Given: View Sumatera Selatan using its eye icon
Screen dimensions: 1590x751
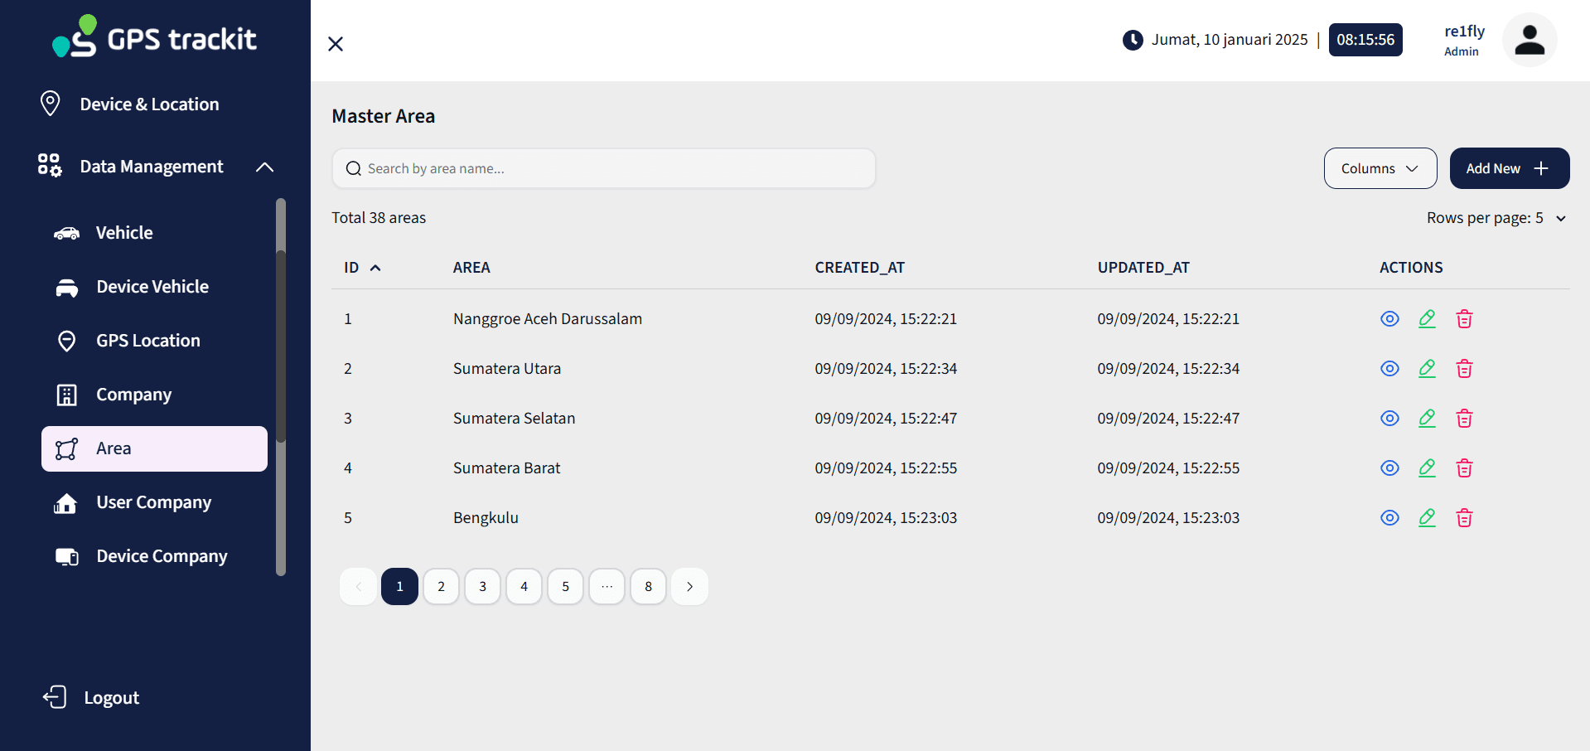Looking at the screenshot, I should 1389,418.
